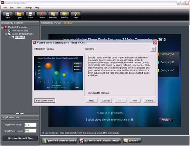Click the Raptivity Presenter window title icon
The image size is (190, 146).
2,3
